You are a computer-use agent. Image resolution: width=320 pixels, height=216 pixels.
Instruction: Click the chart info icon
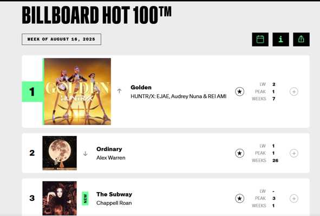tap(280, 40)
